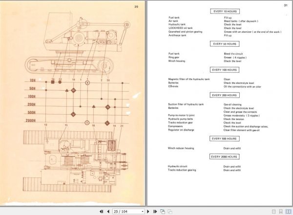
Task: Click the EVERY 10 HOURS heading
Action: 224,11
